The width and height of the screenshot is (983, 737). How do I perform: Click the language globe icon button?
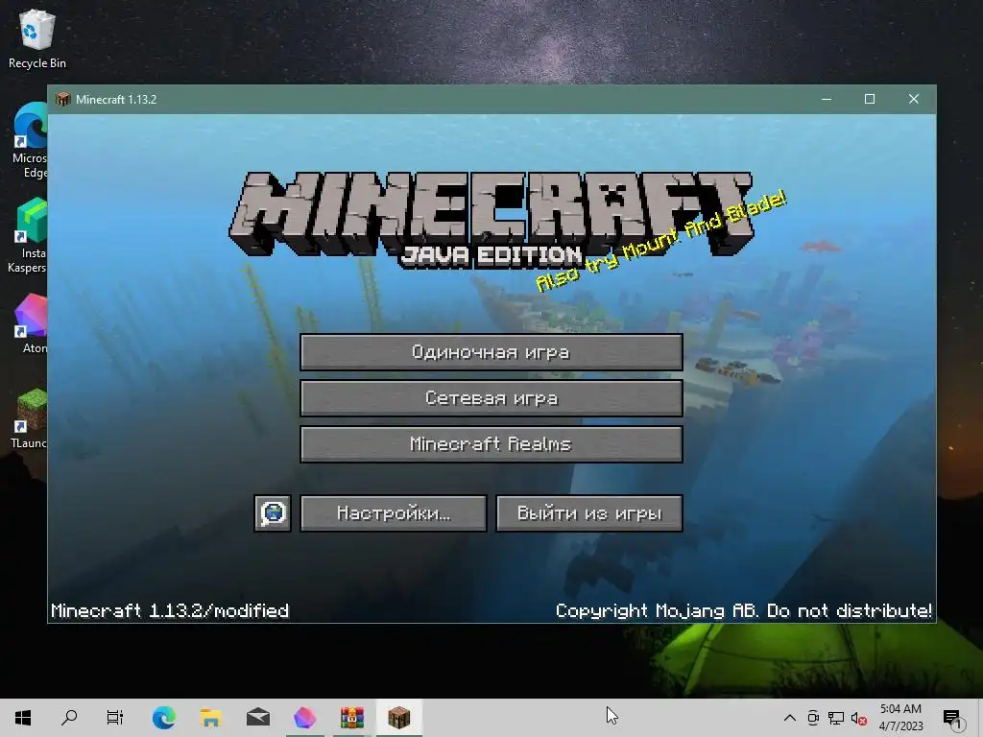(x=273, y=513)
